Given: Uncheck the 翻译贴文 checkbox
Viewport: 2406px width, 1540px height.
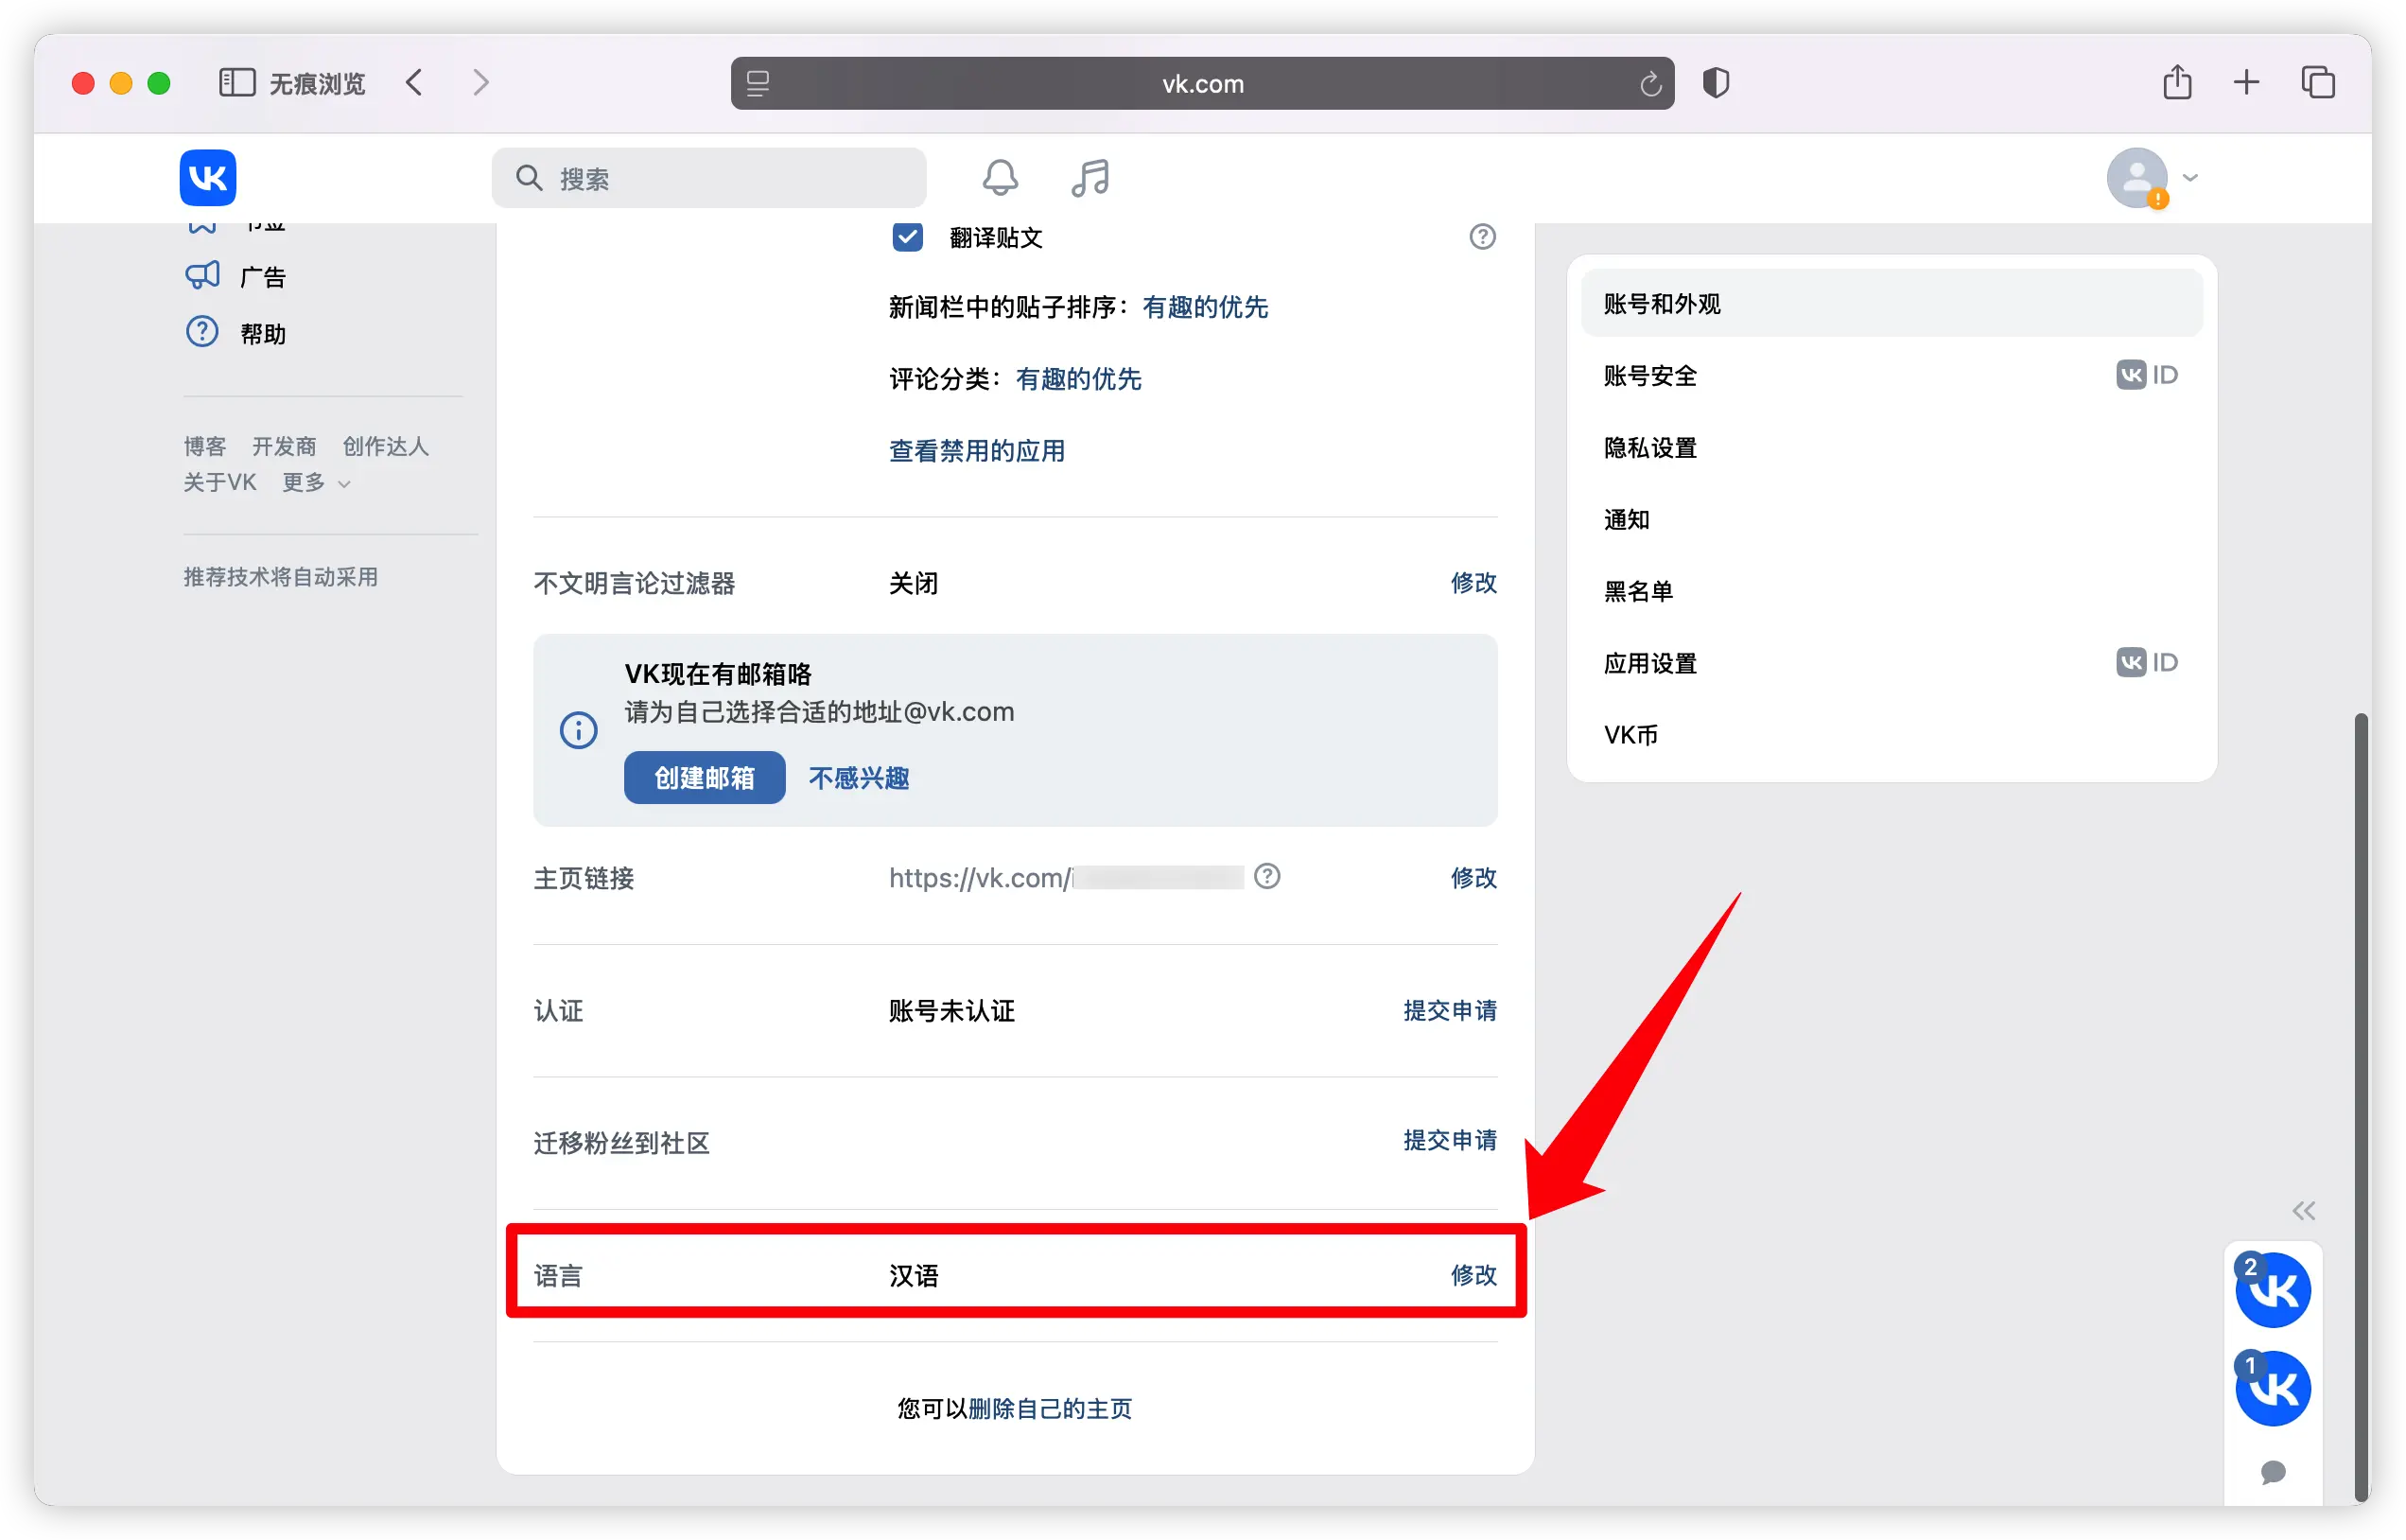Looking at the screenshot, I should [907, 238].
